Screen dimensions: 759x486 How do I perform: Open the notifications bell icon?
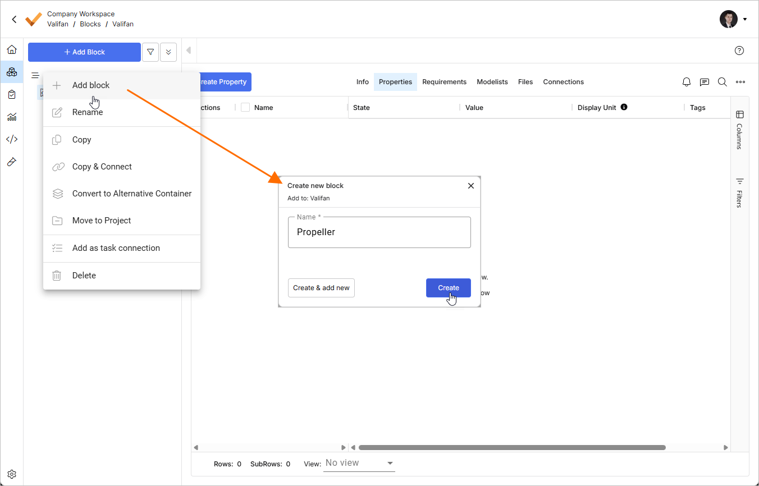pyautogui.click(x=687, y=82)
